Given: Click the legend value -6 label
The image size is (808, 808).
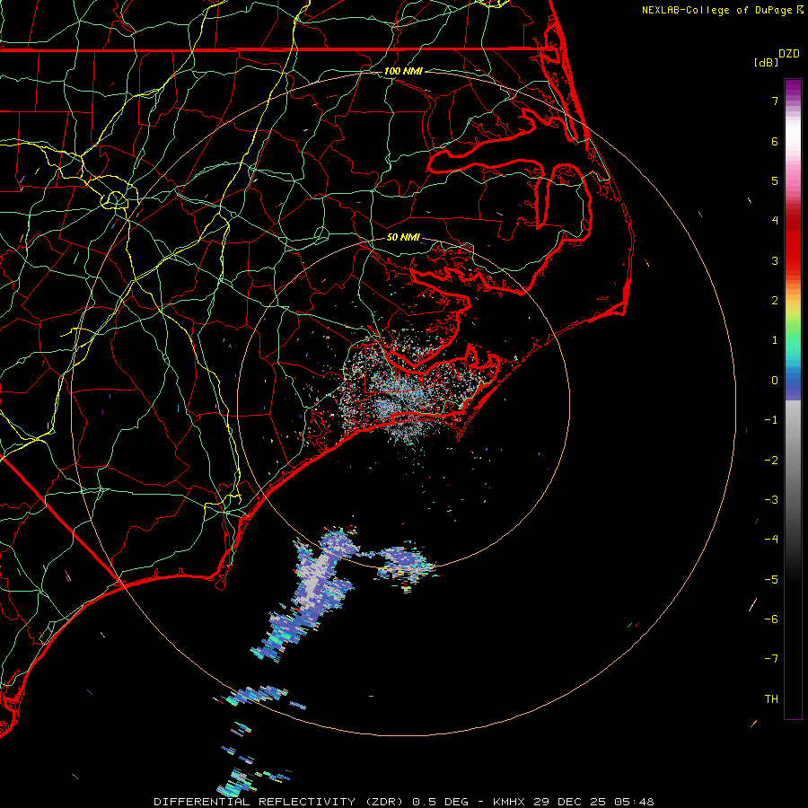Looking at the screenshot, I should 771,619.
